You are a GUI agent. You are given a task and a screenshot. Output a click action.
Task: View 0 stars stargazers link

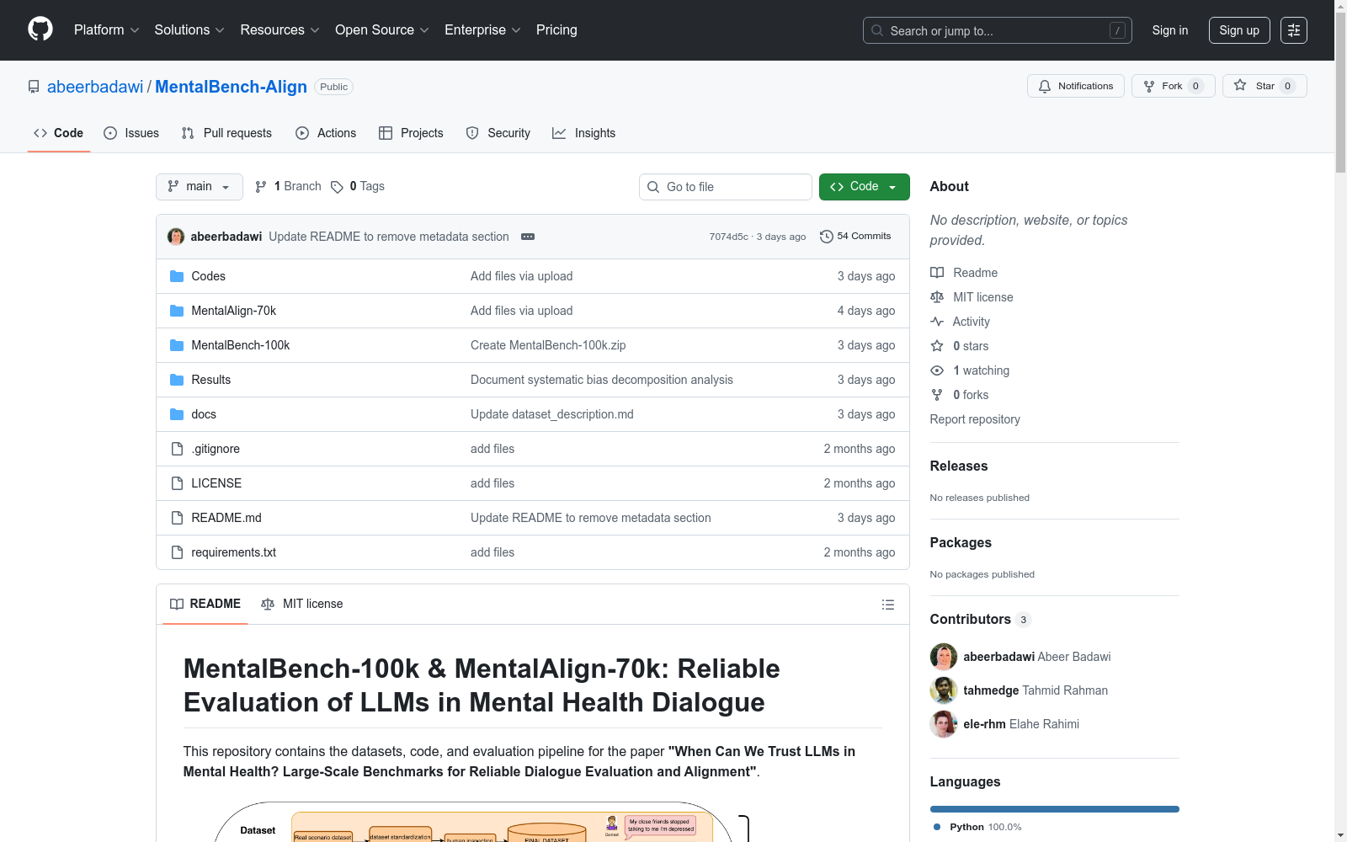[x=960, y=346]
